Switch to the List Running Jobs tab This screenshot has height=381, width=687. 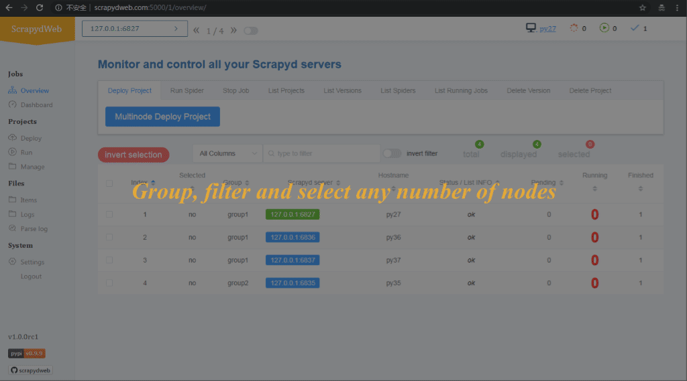tap(461, 90)
